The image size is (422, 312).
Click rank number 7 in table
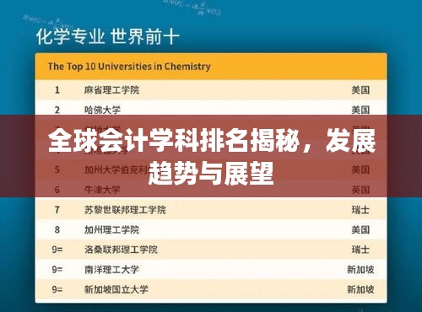coord(57,210)
